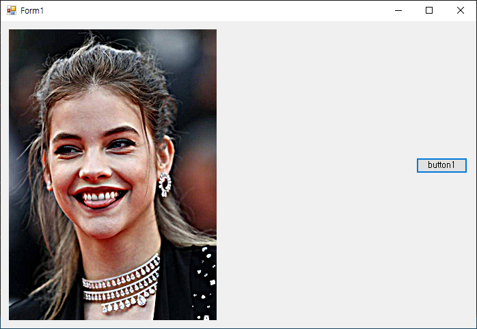Screen dimensions: 477x329
Task: Click the button1 button
Action: pyautogui.click(x=441, y=165)
